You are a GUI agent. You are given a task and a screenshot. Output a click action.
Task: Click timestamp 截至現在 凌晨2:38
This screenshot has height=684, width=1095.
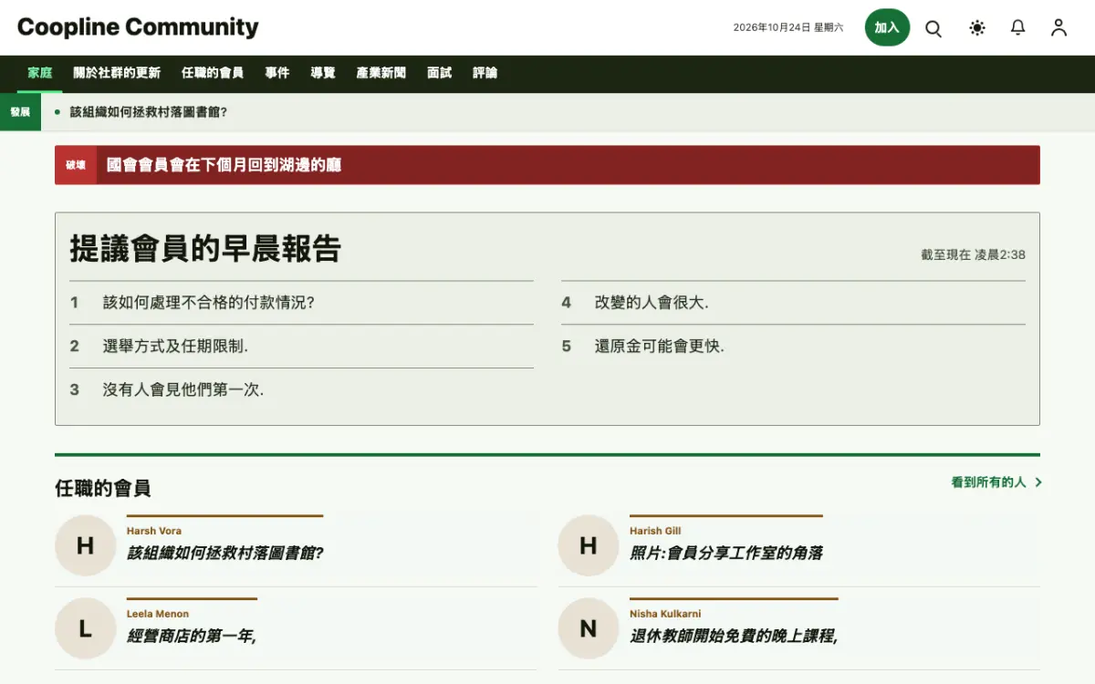(973, 255)
